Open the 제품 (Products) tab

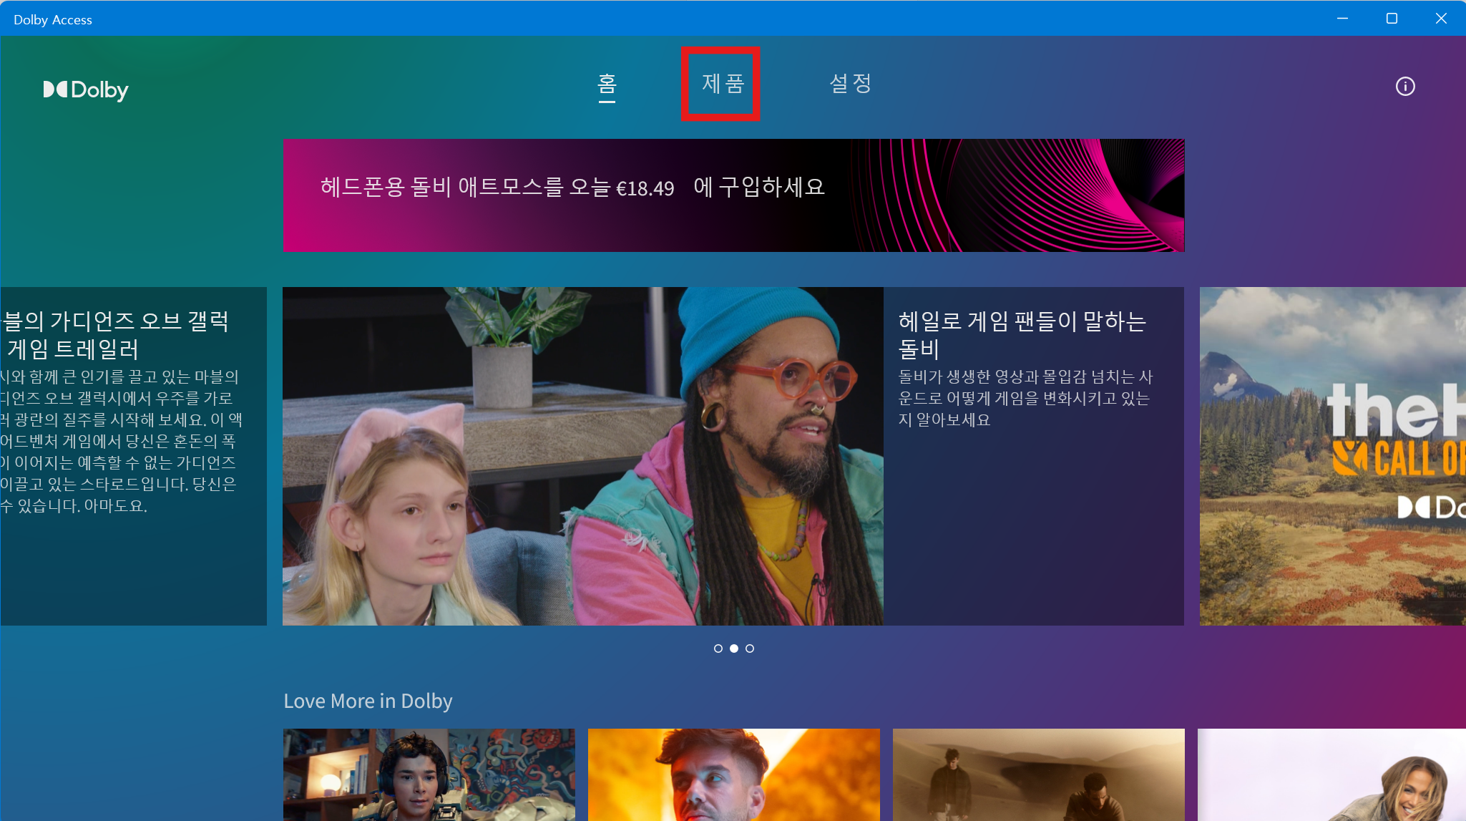[722, 84]
